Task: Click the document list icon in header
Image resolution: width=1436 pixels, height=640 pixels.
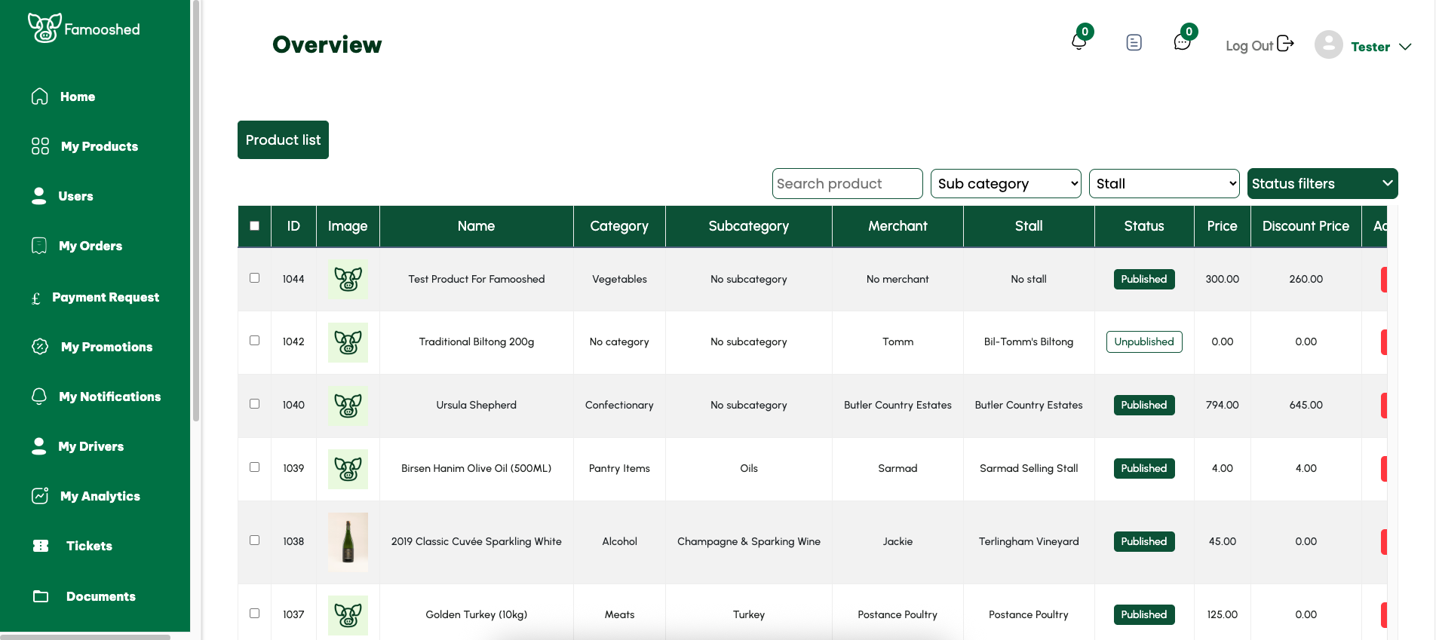Action: 1134,43
